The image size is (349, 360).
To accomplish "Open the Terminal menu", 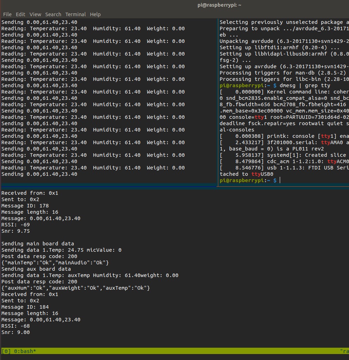I will pos(76,14).
